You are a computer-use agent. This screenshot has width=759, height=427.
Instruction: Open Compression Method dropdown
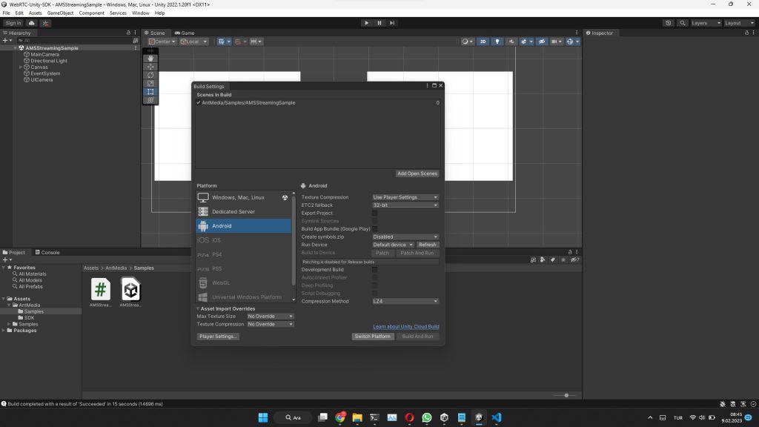405,301
